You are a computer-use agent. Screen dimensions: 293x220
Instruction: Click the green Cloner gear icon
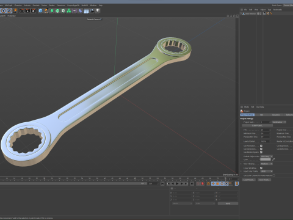[x=63, y=10]
